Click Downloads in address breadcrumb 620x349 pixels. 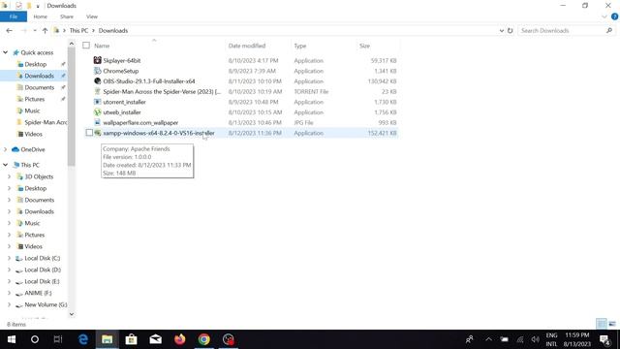[113, 30]
